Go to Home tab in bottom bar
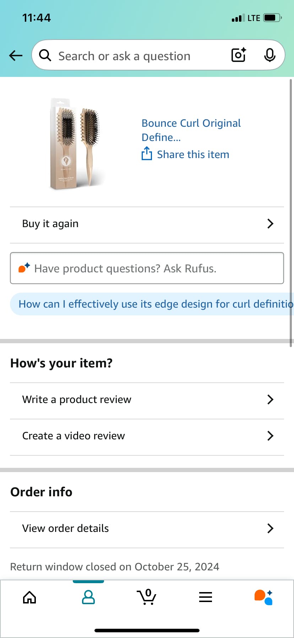The image size is (294, 638). tap(29, 597)
